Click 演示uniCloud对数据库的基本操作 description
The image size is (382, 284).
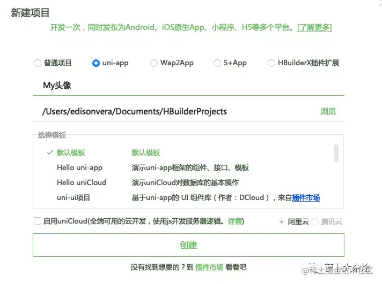(185, 182)
